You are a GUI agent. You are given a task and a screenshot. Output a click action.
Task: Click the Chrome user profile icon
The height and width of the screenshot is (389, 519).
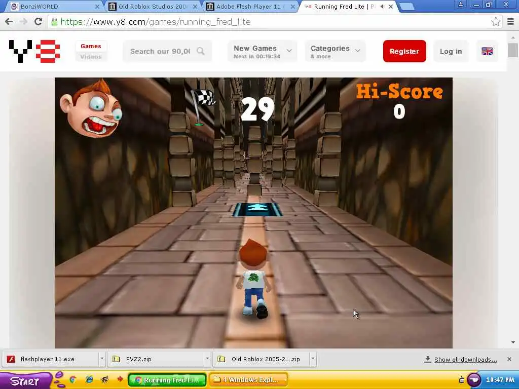460,5
